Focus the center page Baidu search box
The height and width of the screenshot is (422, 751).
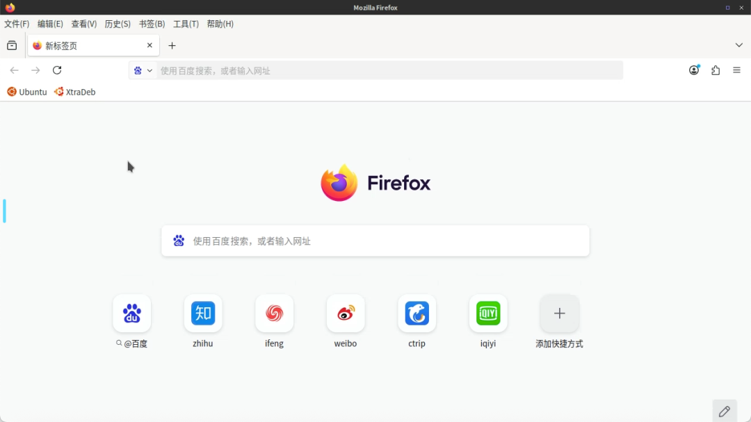pos(375,241)
